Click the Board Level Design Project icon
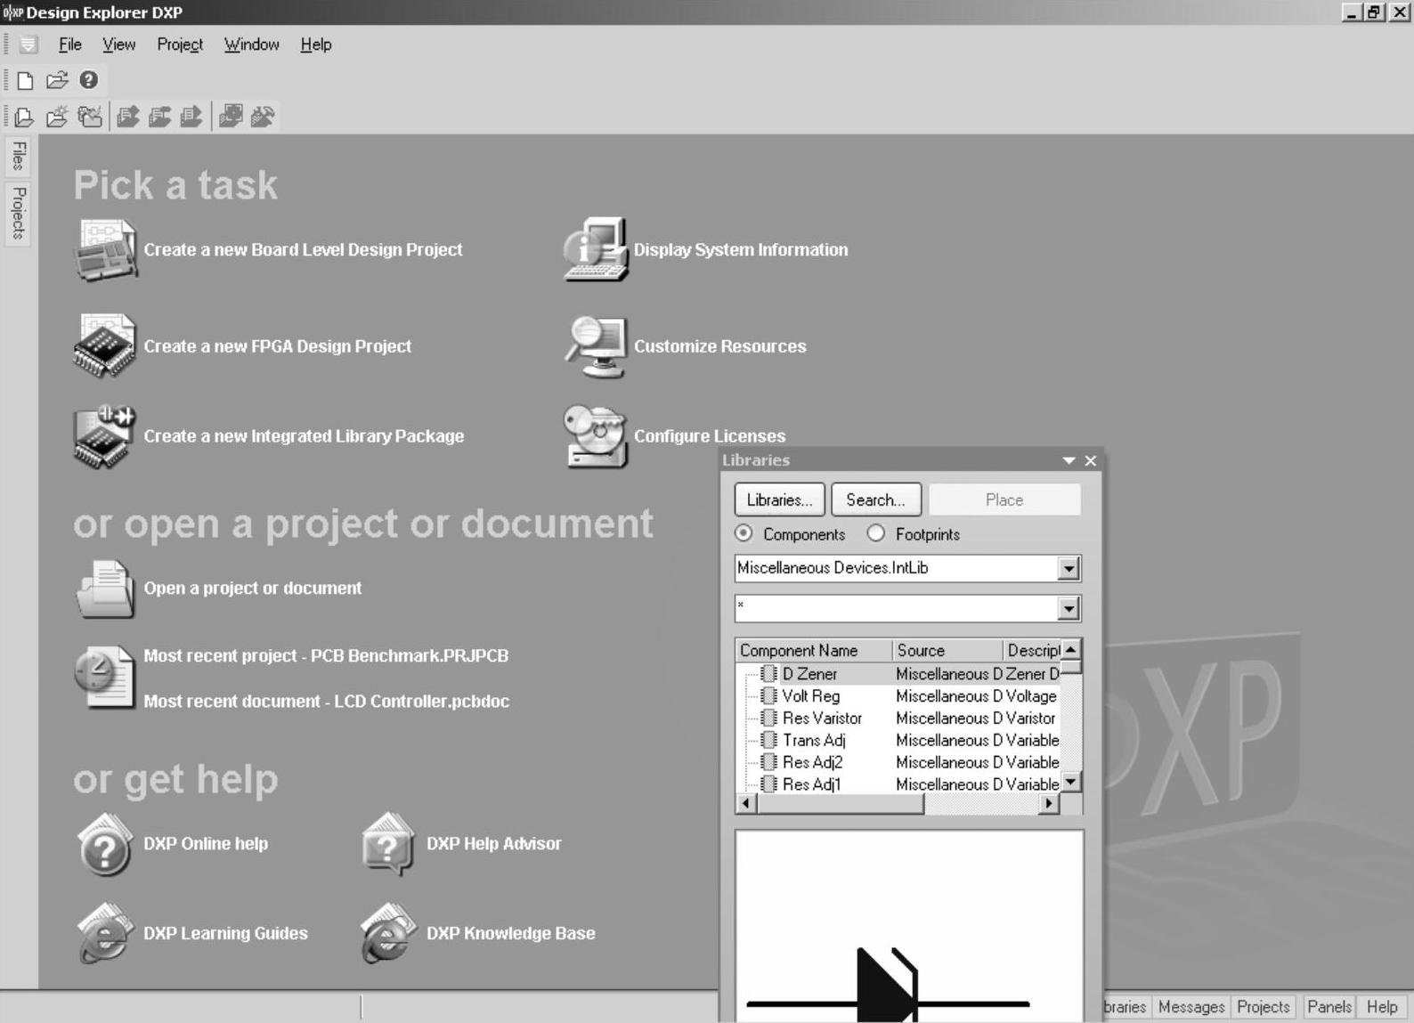Screen dimensions: 1414x1023 click(x=105, y=250)
